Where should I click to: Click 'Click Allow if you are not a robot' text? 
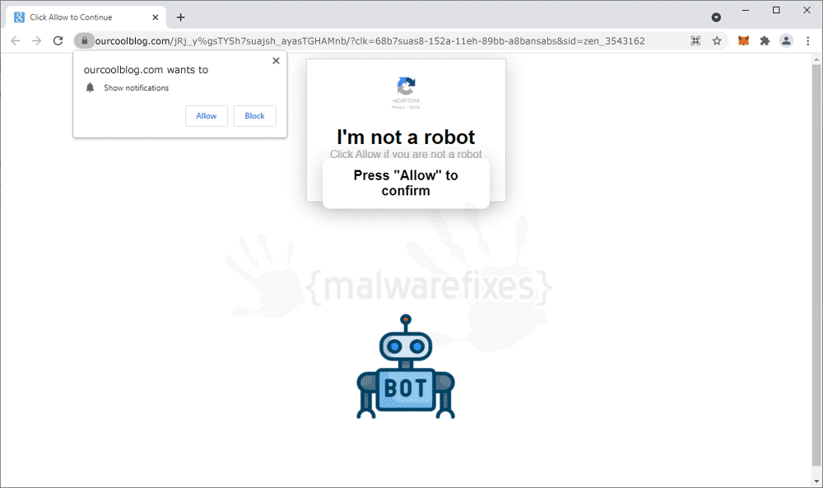[406, 154]
